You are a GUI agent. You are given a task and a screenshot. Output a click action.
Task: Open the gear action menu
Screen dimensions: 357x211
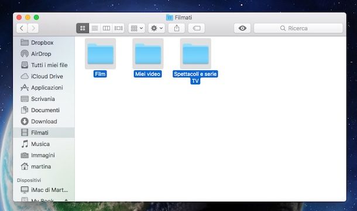(x=157, y=28)
